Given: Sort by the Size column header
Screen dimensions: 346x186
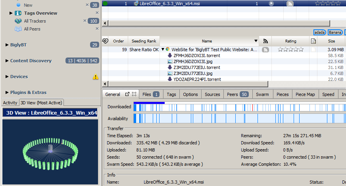Looking at the screenshot, I should (x=331, y=41).
